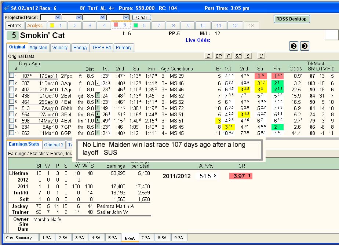Switch to the Velocity tab
Image resolution: width=339 pixels, height=245 pixels.
tap(60, 48)
